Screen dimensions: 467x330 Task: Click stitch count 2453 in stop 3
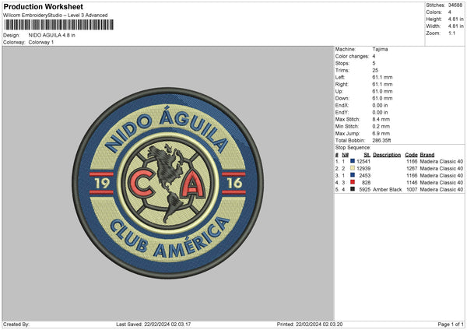pos(365,175)
